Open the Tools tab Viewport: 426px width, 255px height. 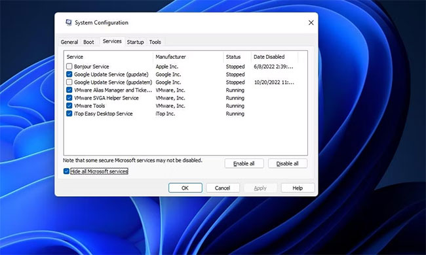coord(155,42)
